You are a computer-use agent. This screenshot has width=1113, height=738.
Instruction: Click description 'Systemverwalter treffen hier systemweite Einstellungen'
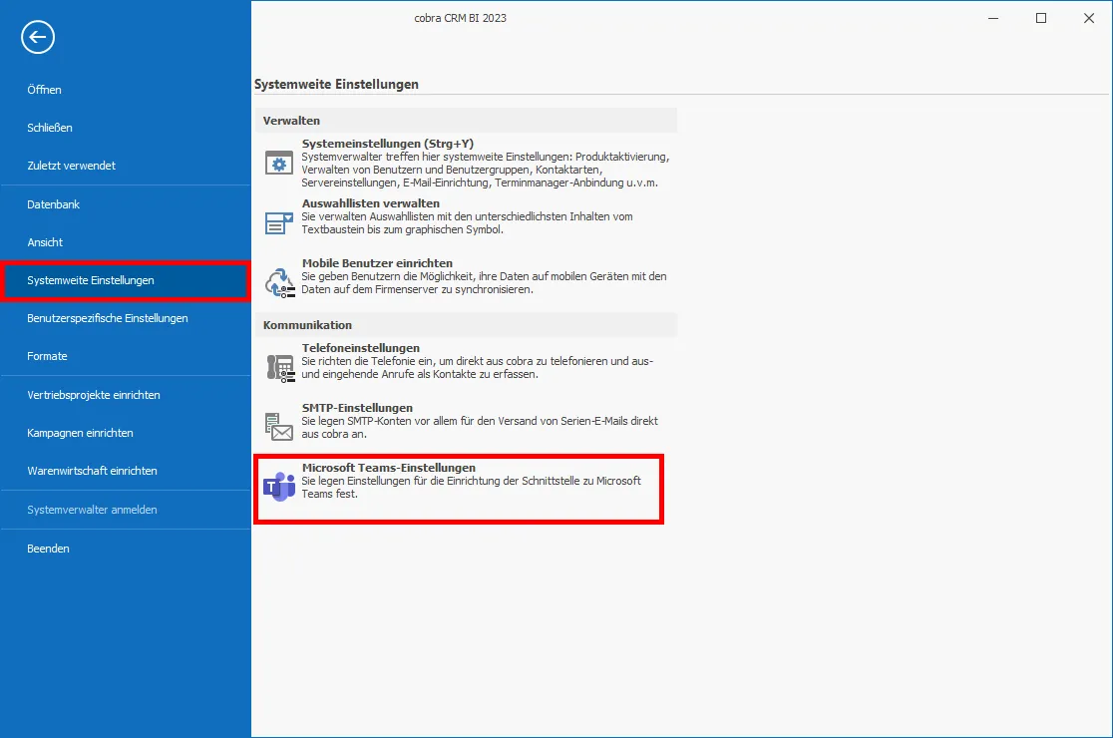[486, 170]
